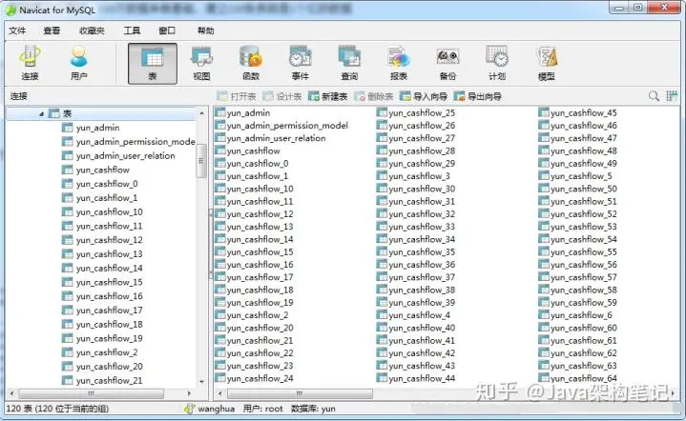The width and height of the screenshot is (686, 421).
Task: Launch the 导出向导 export wizard
Action: [478, 96]
